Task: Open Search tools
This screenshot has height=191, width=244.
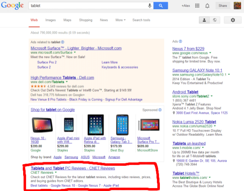Action: click(x=141, y=20)
